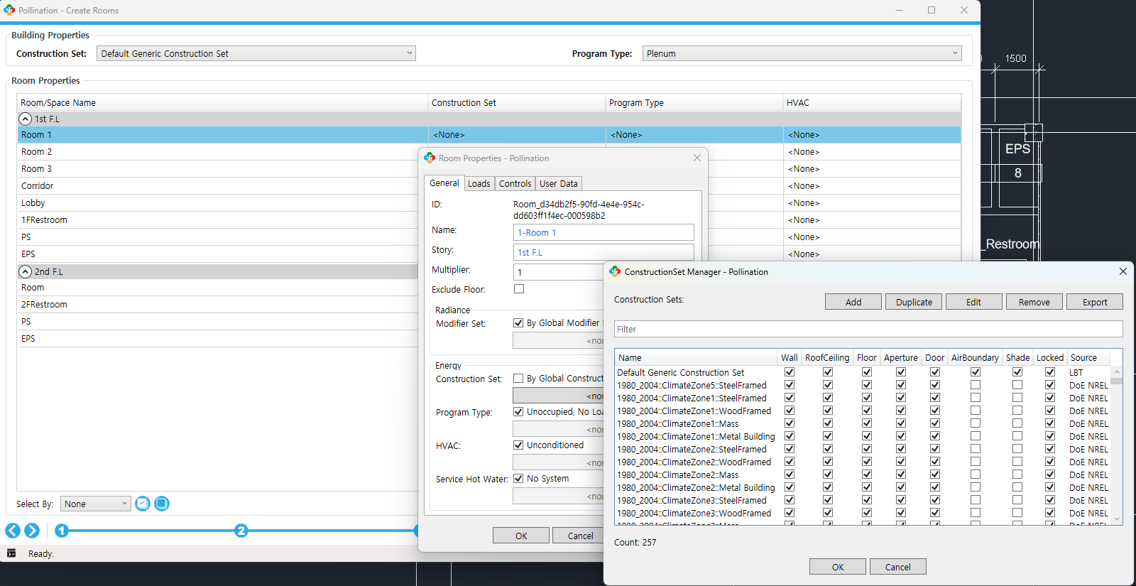Click the Export button
Viewport: 1136px width, 586px height.
(x=1095, y=302)
